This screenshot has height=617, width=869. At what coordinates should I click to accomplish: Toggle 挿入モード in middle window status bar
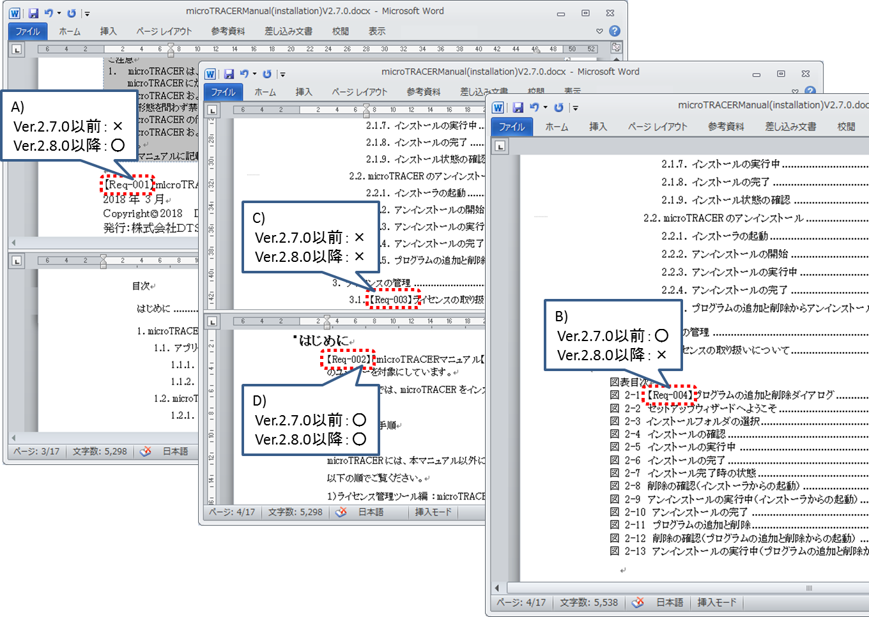[433, 512]
